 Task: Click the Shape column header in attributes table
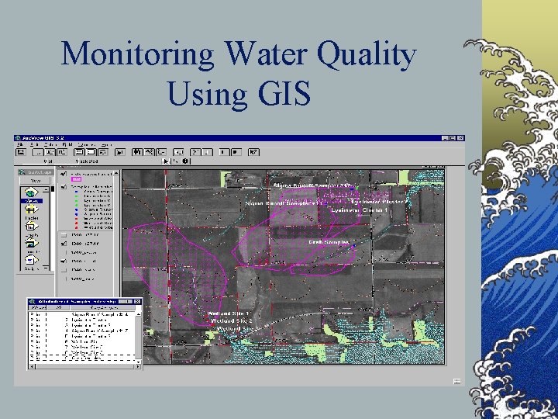coord(38,307)
